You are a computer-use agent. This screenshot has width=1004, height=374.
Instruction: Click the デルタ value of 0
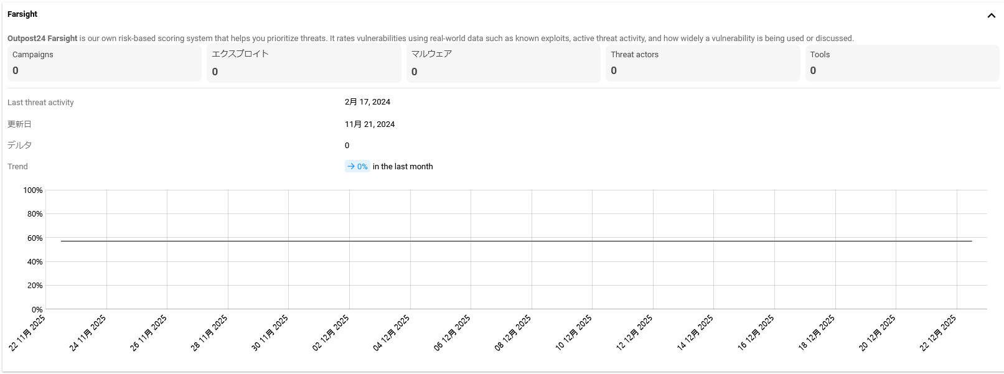pyautogui.click(x=347, y=146)
